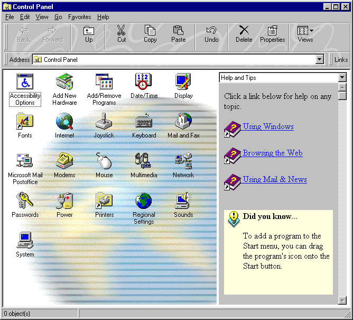Open the Go menu
This screenshot has width=353, height=320.
tap(58, 17)
